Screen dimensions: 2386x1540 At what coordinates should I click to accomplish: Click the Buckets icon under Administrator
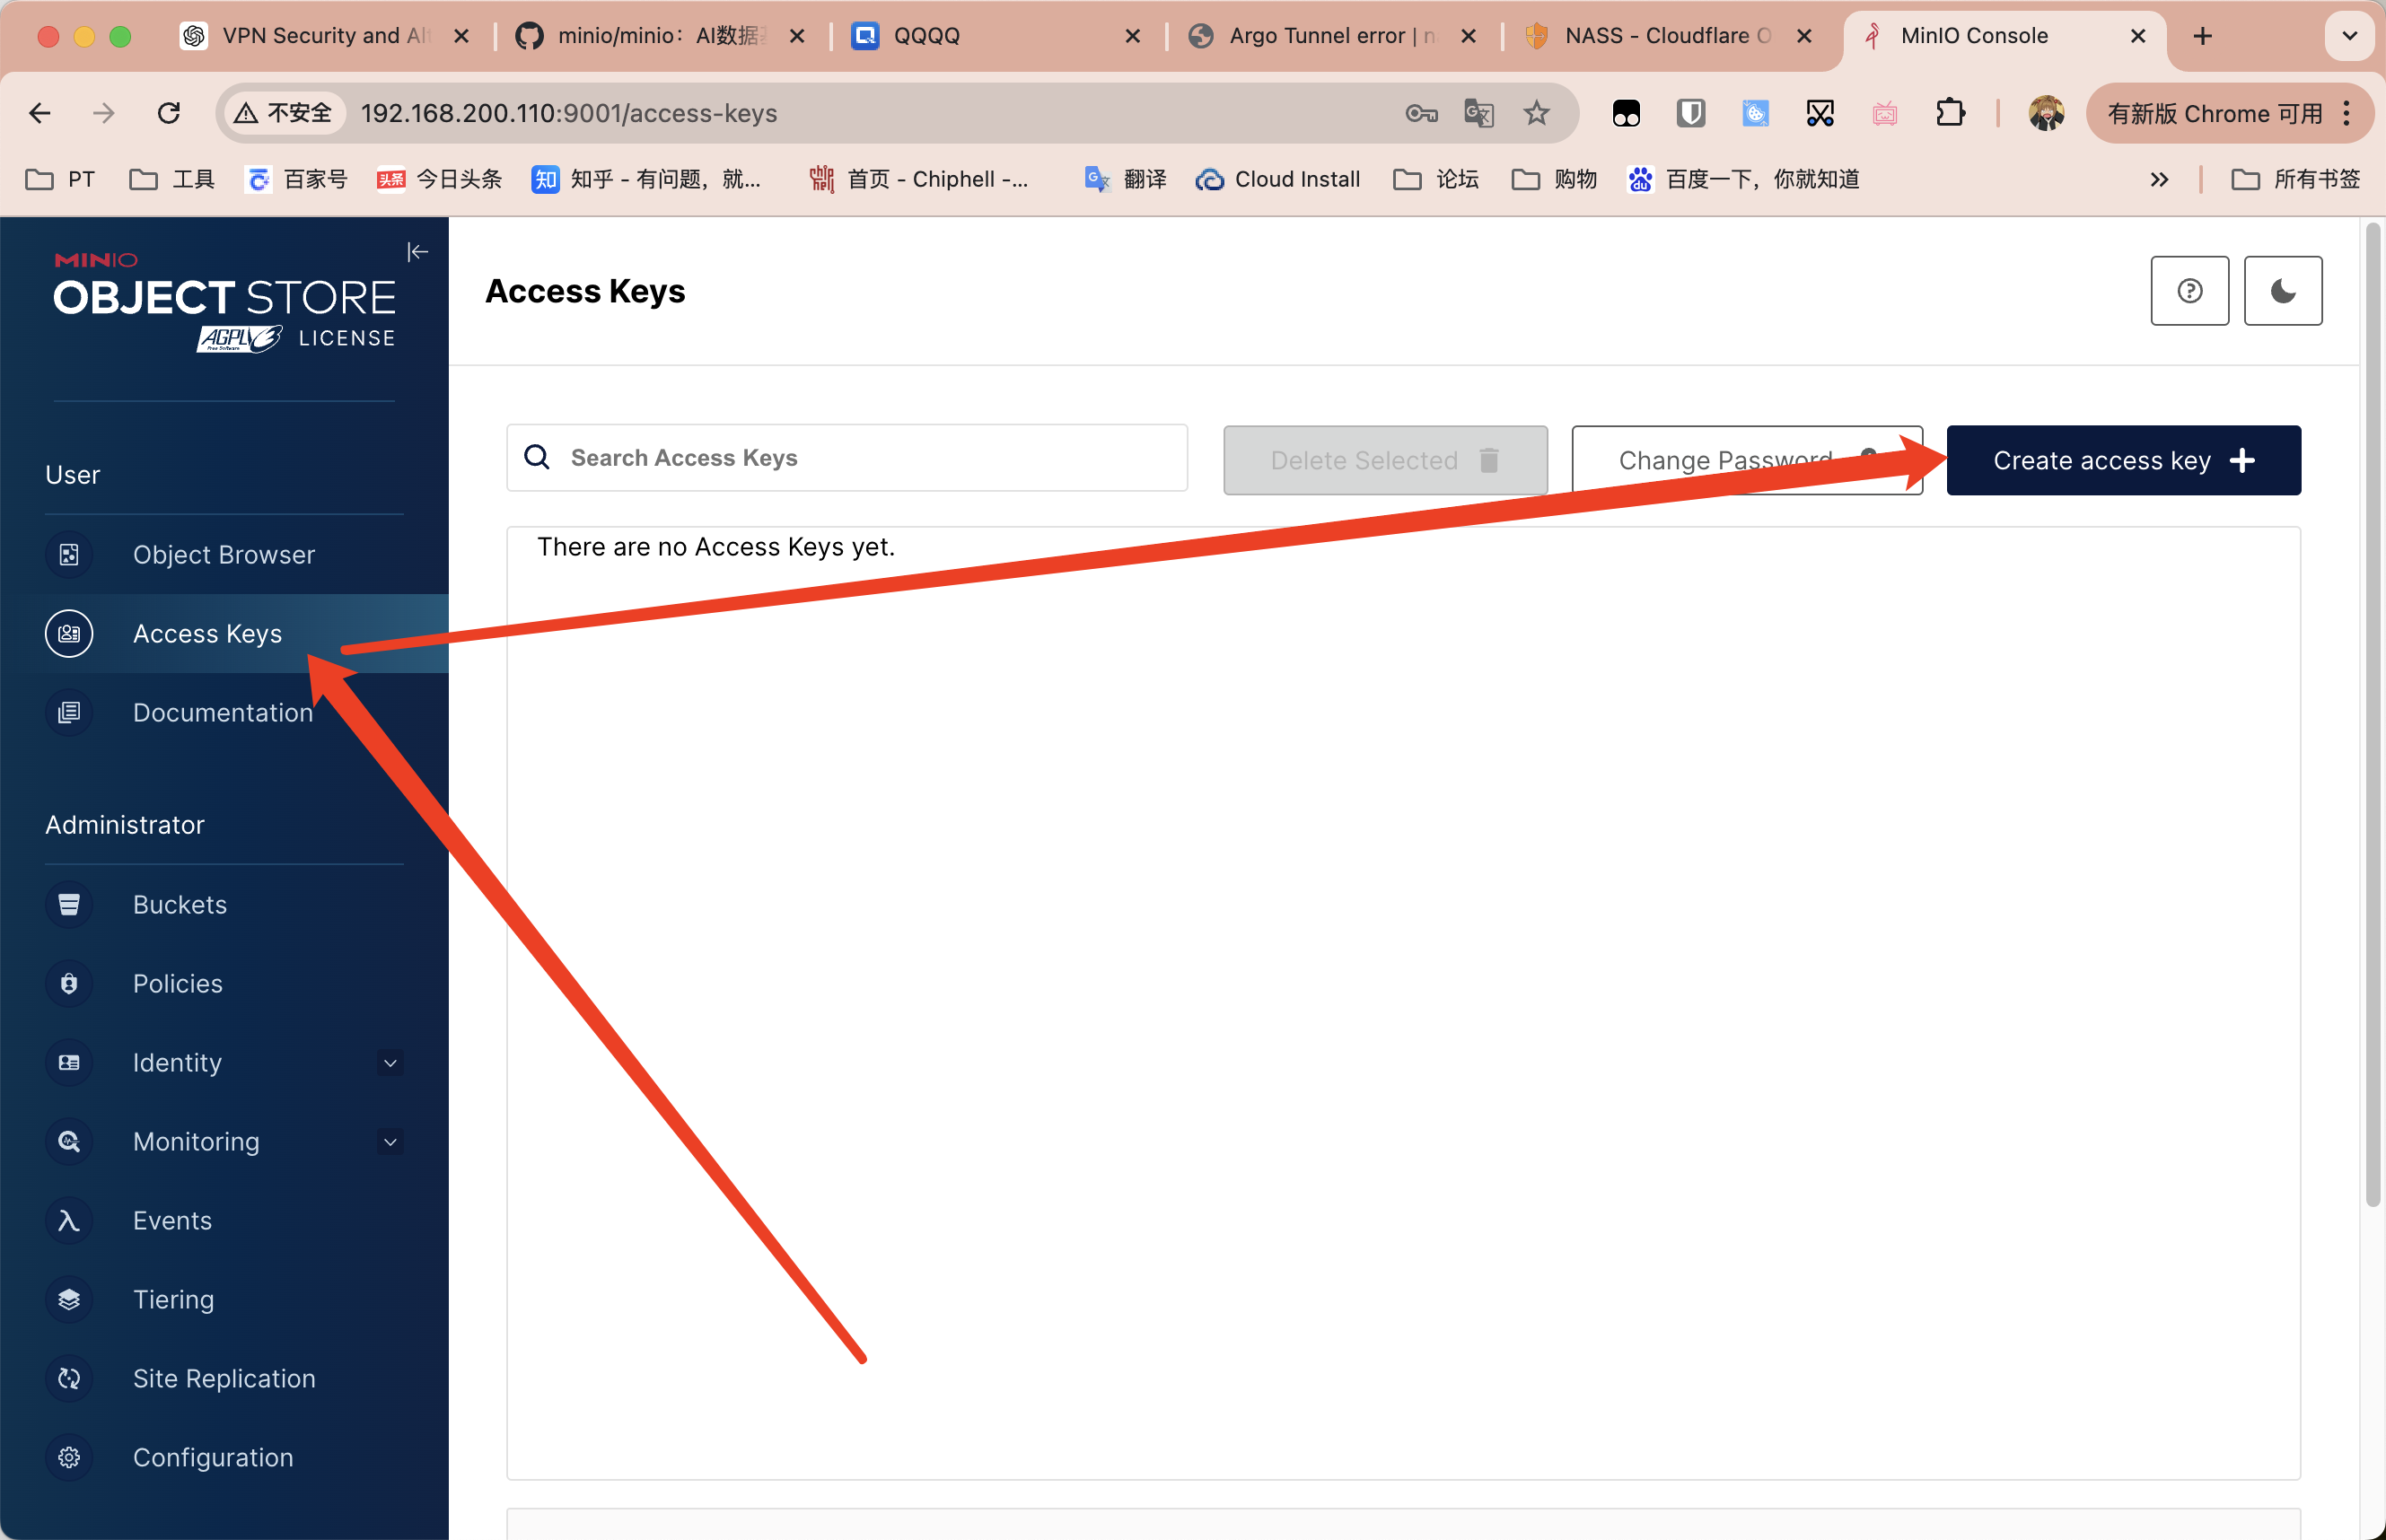point(66,904)
